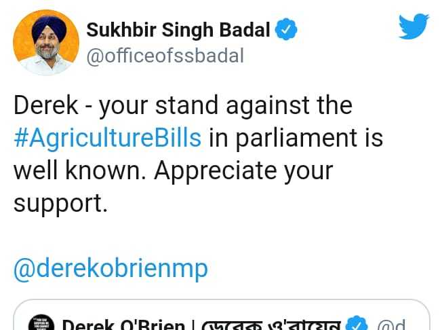The width and height of the screenshot is (440, 330).
Task: Open the #AgricultureBills hashtag
Action: click(108, 138)
